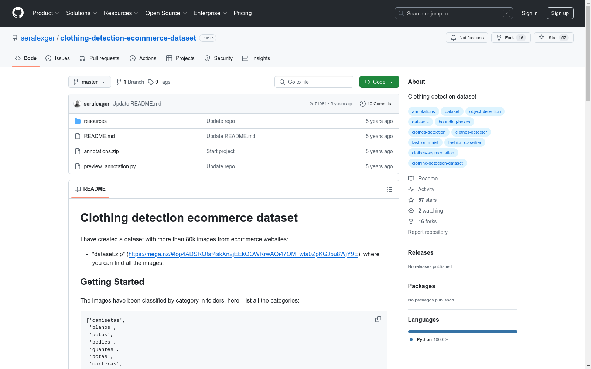This screenshot has height=369, width=591.
Task: Expand the Resources menu
Action: click(121, 13)
